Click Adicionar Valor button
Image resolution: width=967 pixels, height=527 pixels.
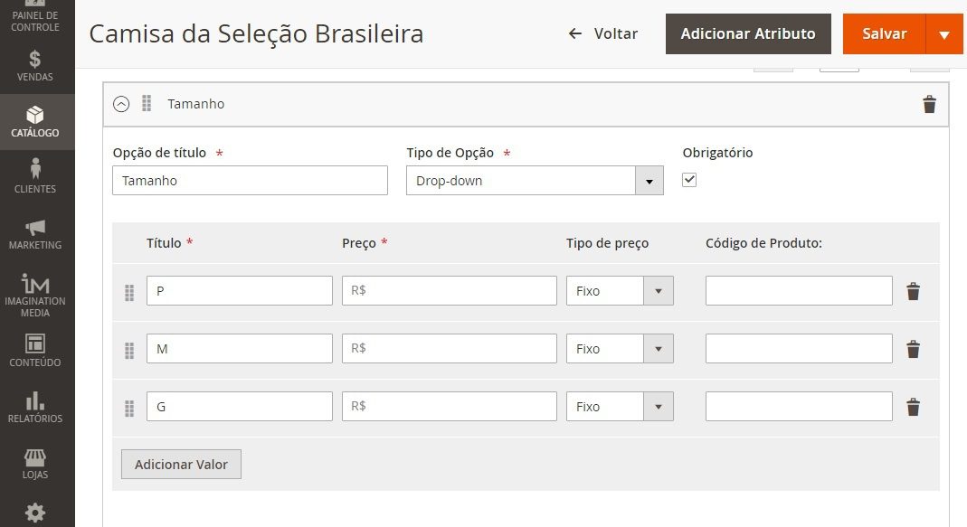click(181, 464)
